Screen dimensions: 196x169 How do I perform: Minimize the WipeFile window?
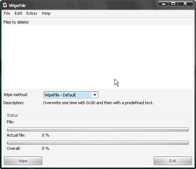(x=163, y=4)
